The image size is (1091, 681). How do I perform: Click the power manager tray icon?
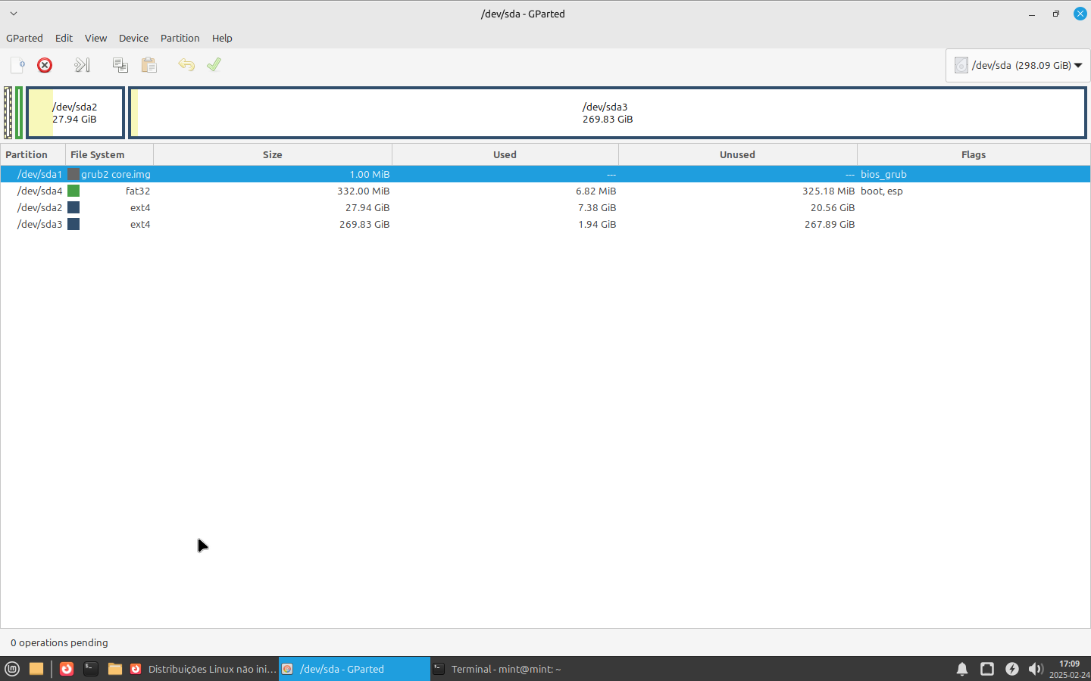tap(1012, 669)
